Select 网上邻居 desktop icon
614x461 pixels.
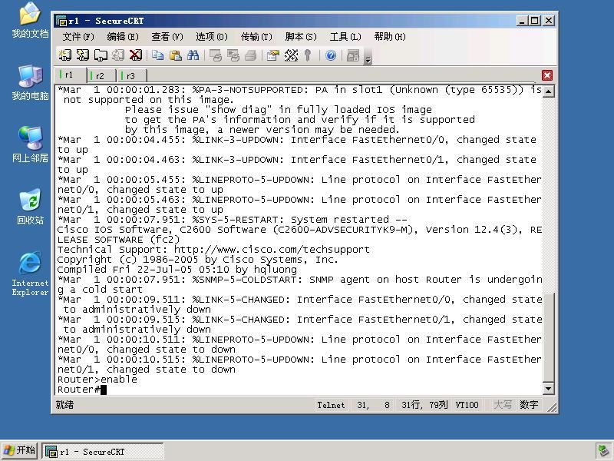pos(30,144)
